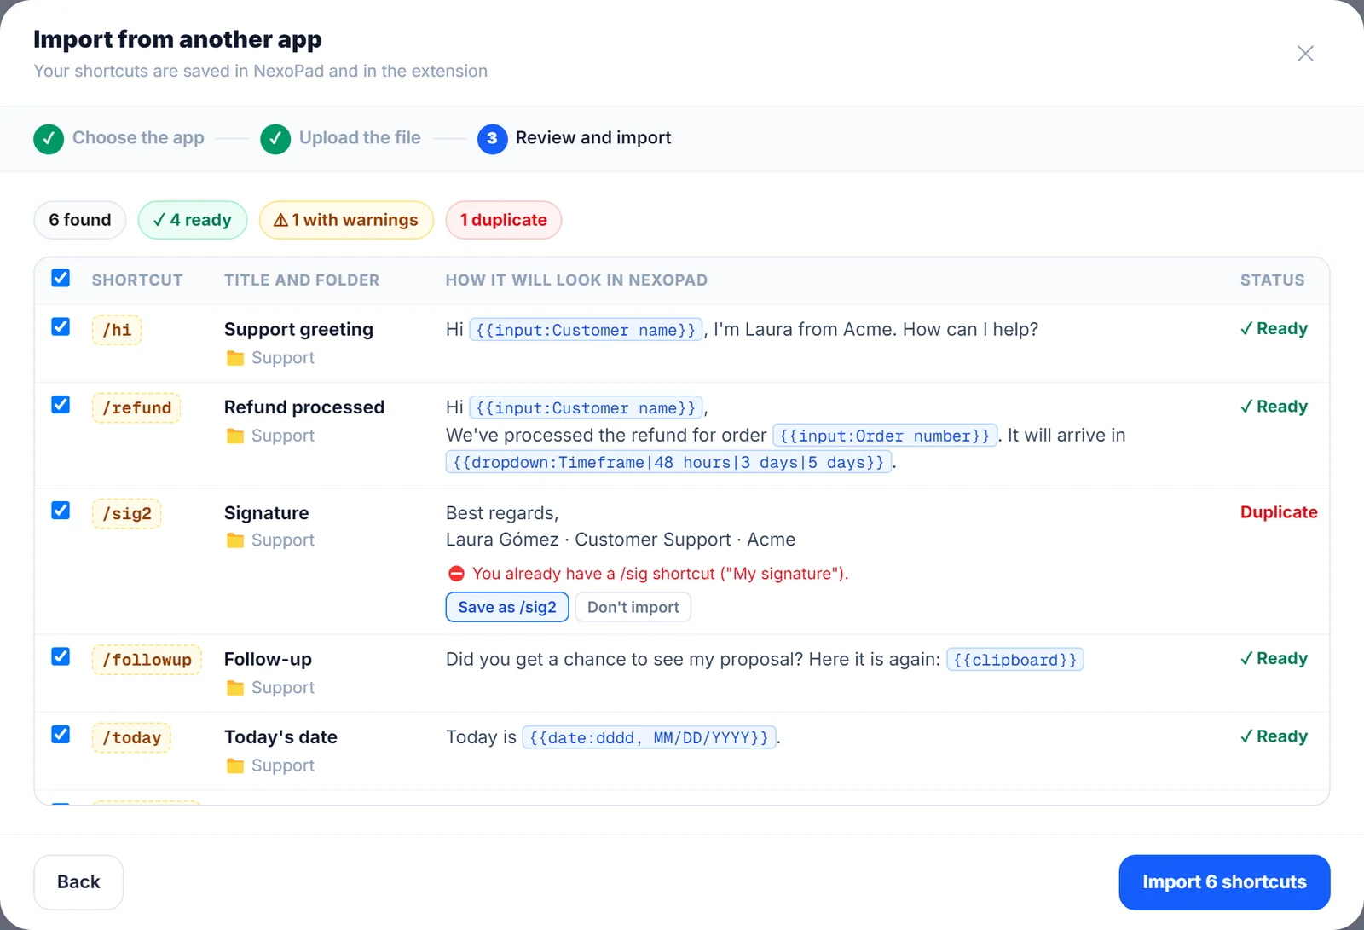Viewport: 1364px width, 930px height.
Task: Click the folder icon under Support greeting
Action: [x=235, y=358]
